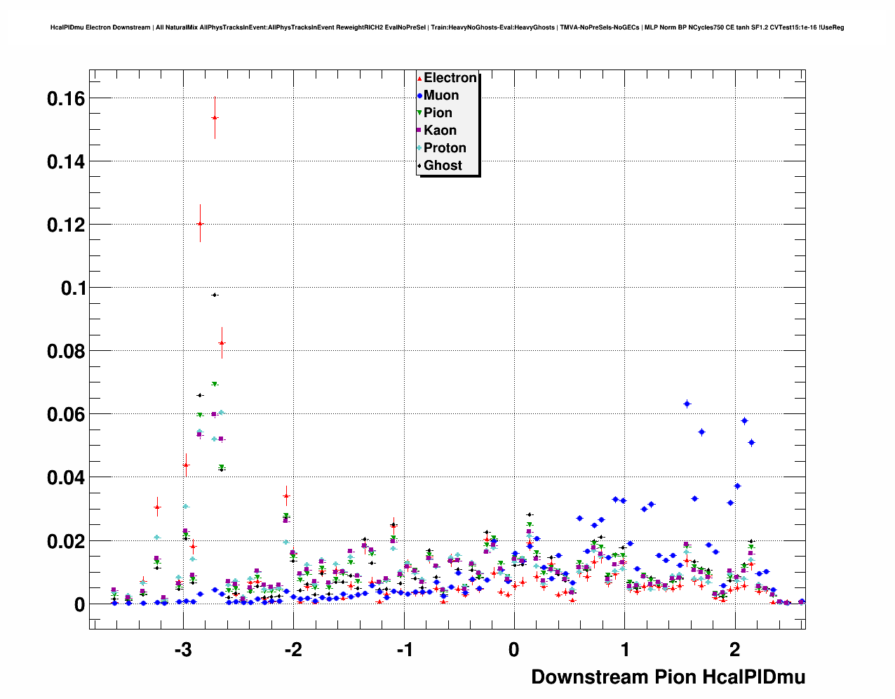
Task: Click the y-axis label 0.16
Action: 66,99
